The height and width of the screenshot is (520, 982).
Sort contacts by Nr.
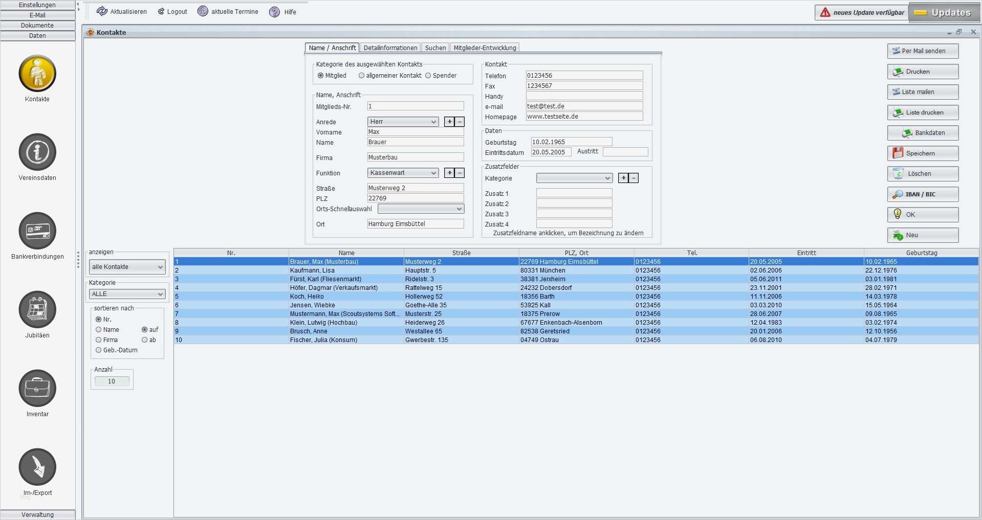click(99, 320)
